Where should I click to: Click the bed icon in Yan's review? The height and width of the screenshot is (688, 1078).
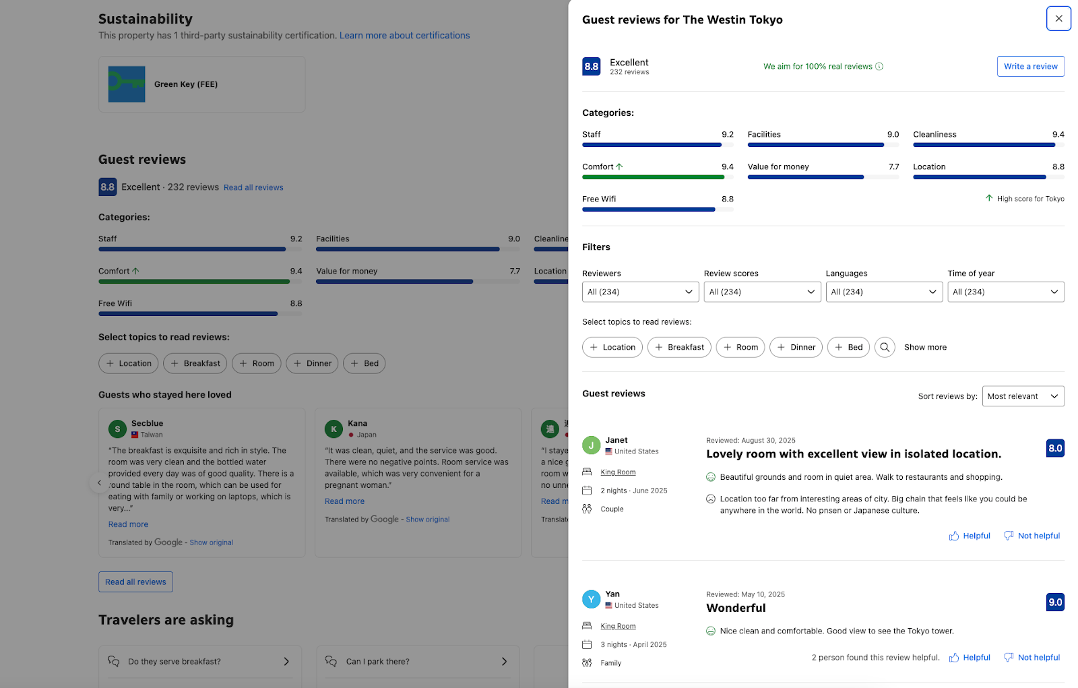tap(587, 626)
